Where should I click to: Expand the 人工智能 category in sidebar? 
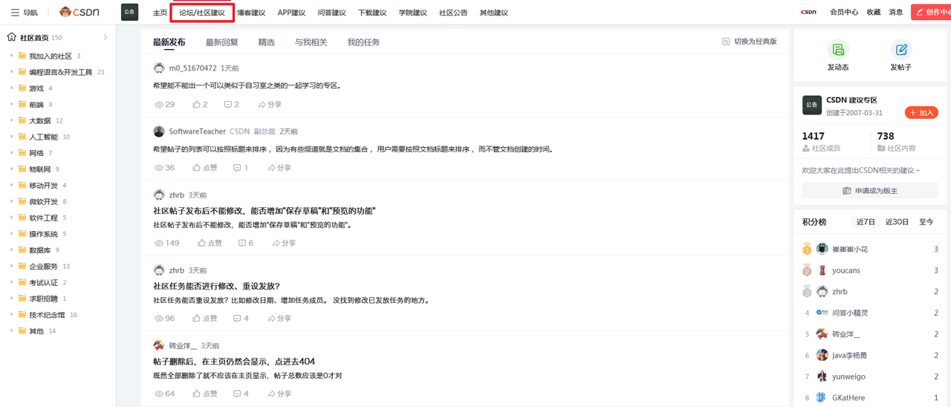12,137
